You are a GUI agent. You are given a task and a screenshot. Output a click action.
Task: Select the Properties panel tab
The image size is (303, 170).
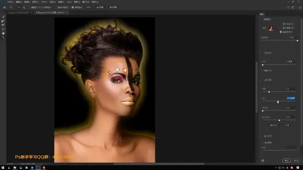[x=262, y=14]
